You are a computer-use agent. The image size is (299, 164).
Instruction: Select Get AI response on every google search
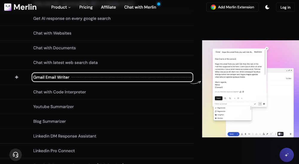(x=72, y=18)
